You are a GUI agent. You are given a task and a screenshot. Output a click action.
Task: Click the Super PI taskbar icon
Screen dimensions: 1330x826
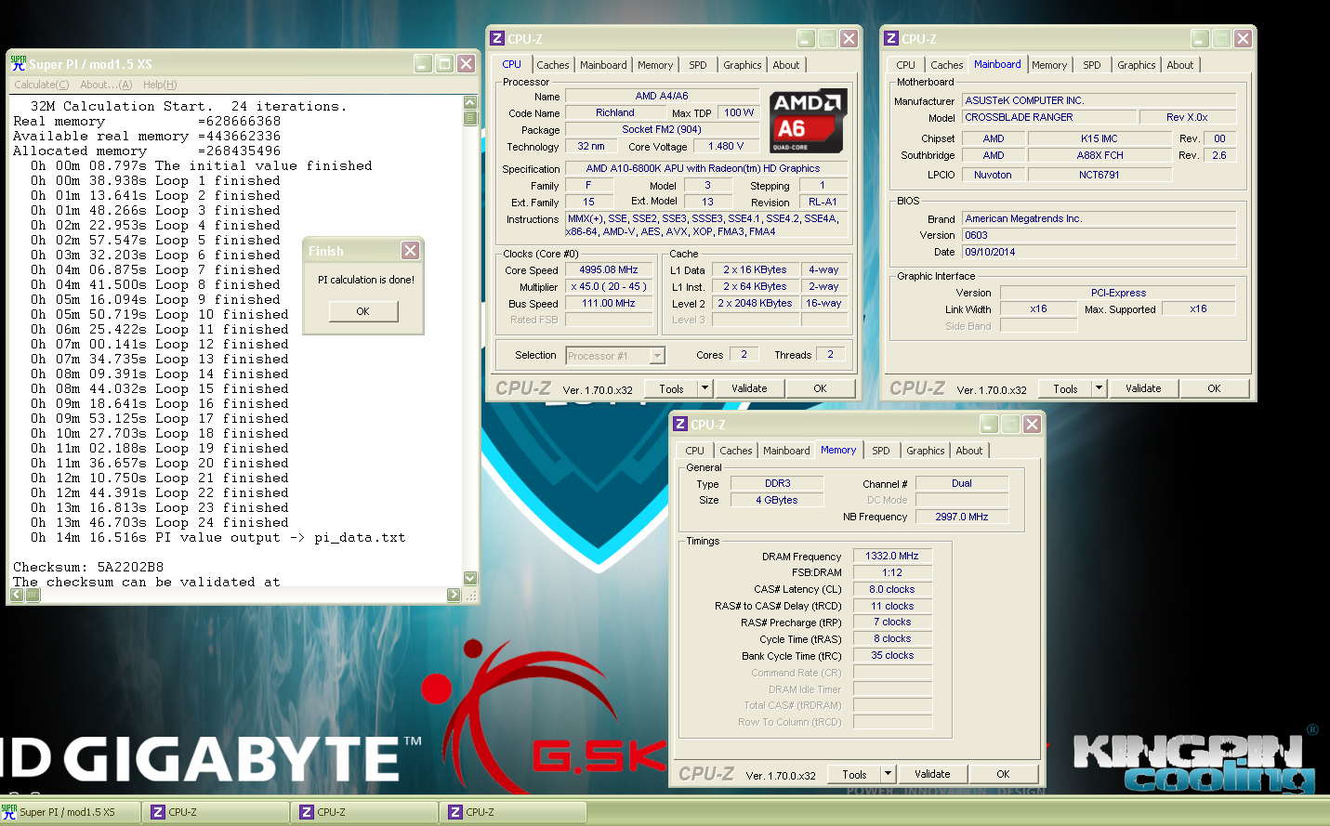[9, 812]
